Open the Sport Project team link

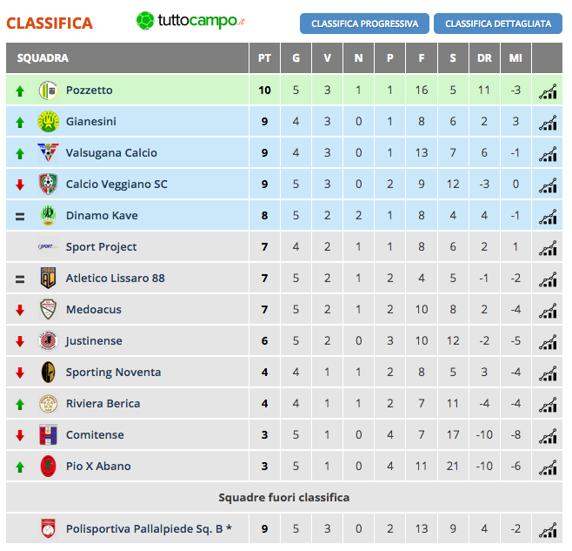[x=101, y=247]
